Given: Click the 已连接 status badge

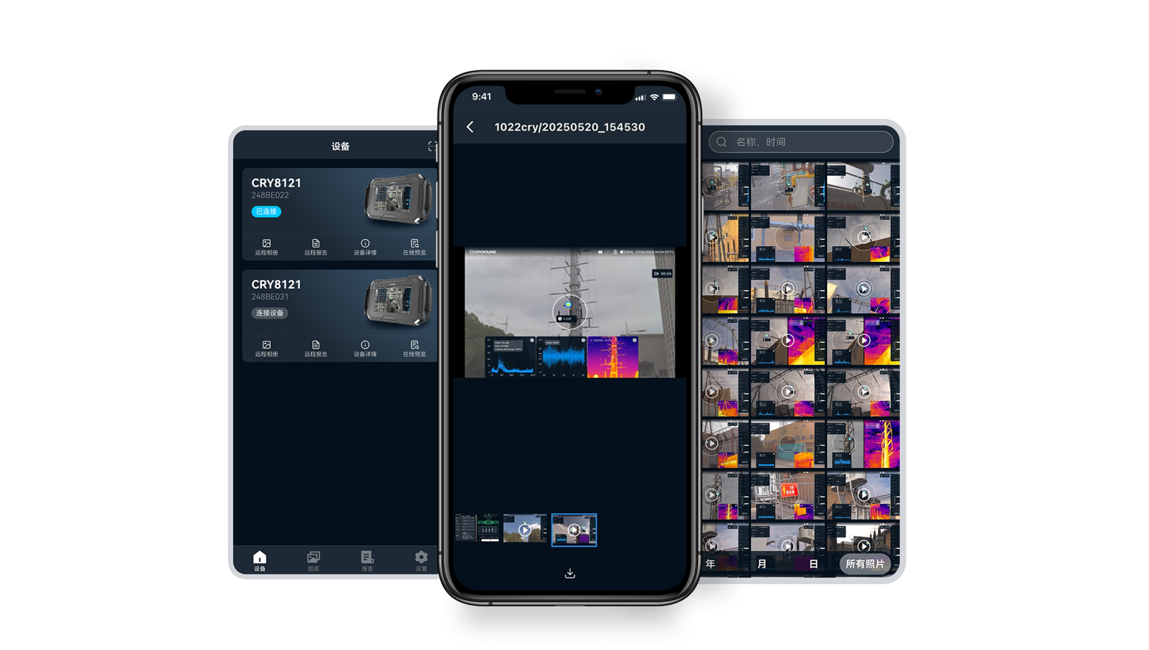Looking at the screenshot, I should click(x=266, y=212).
